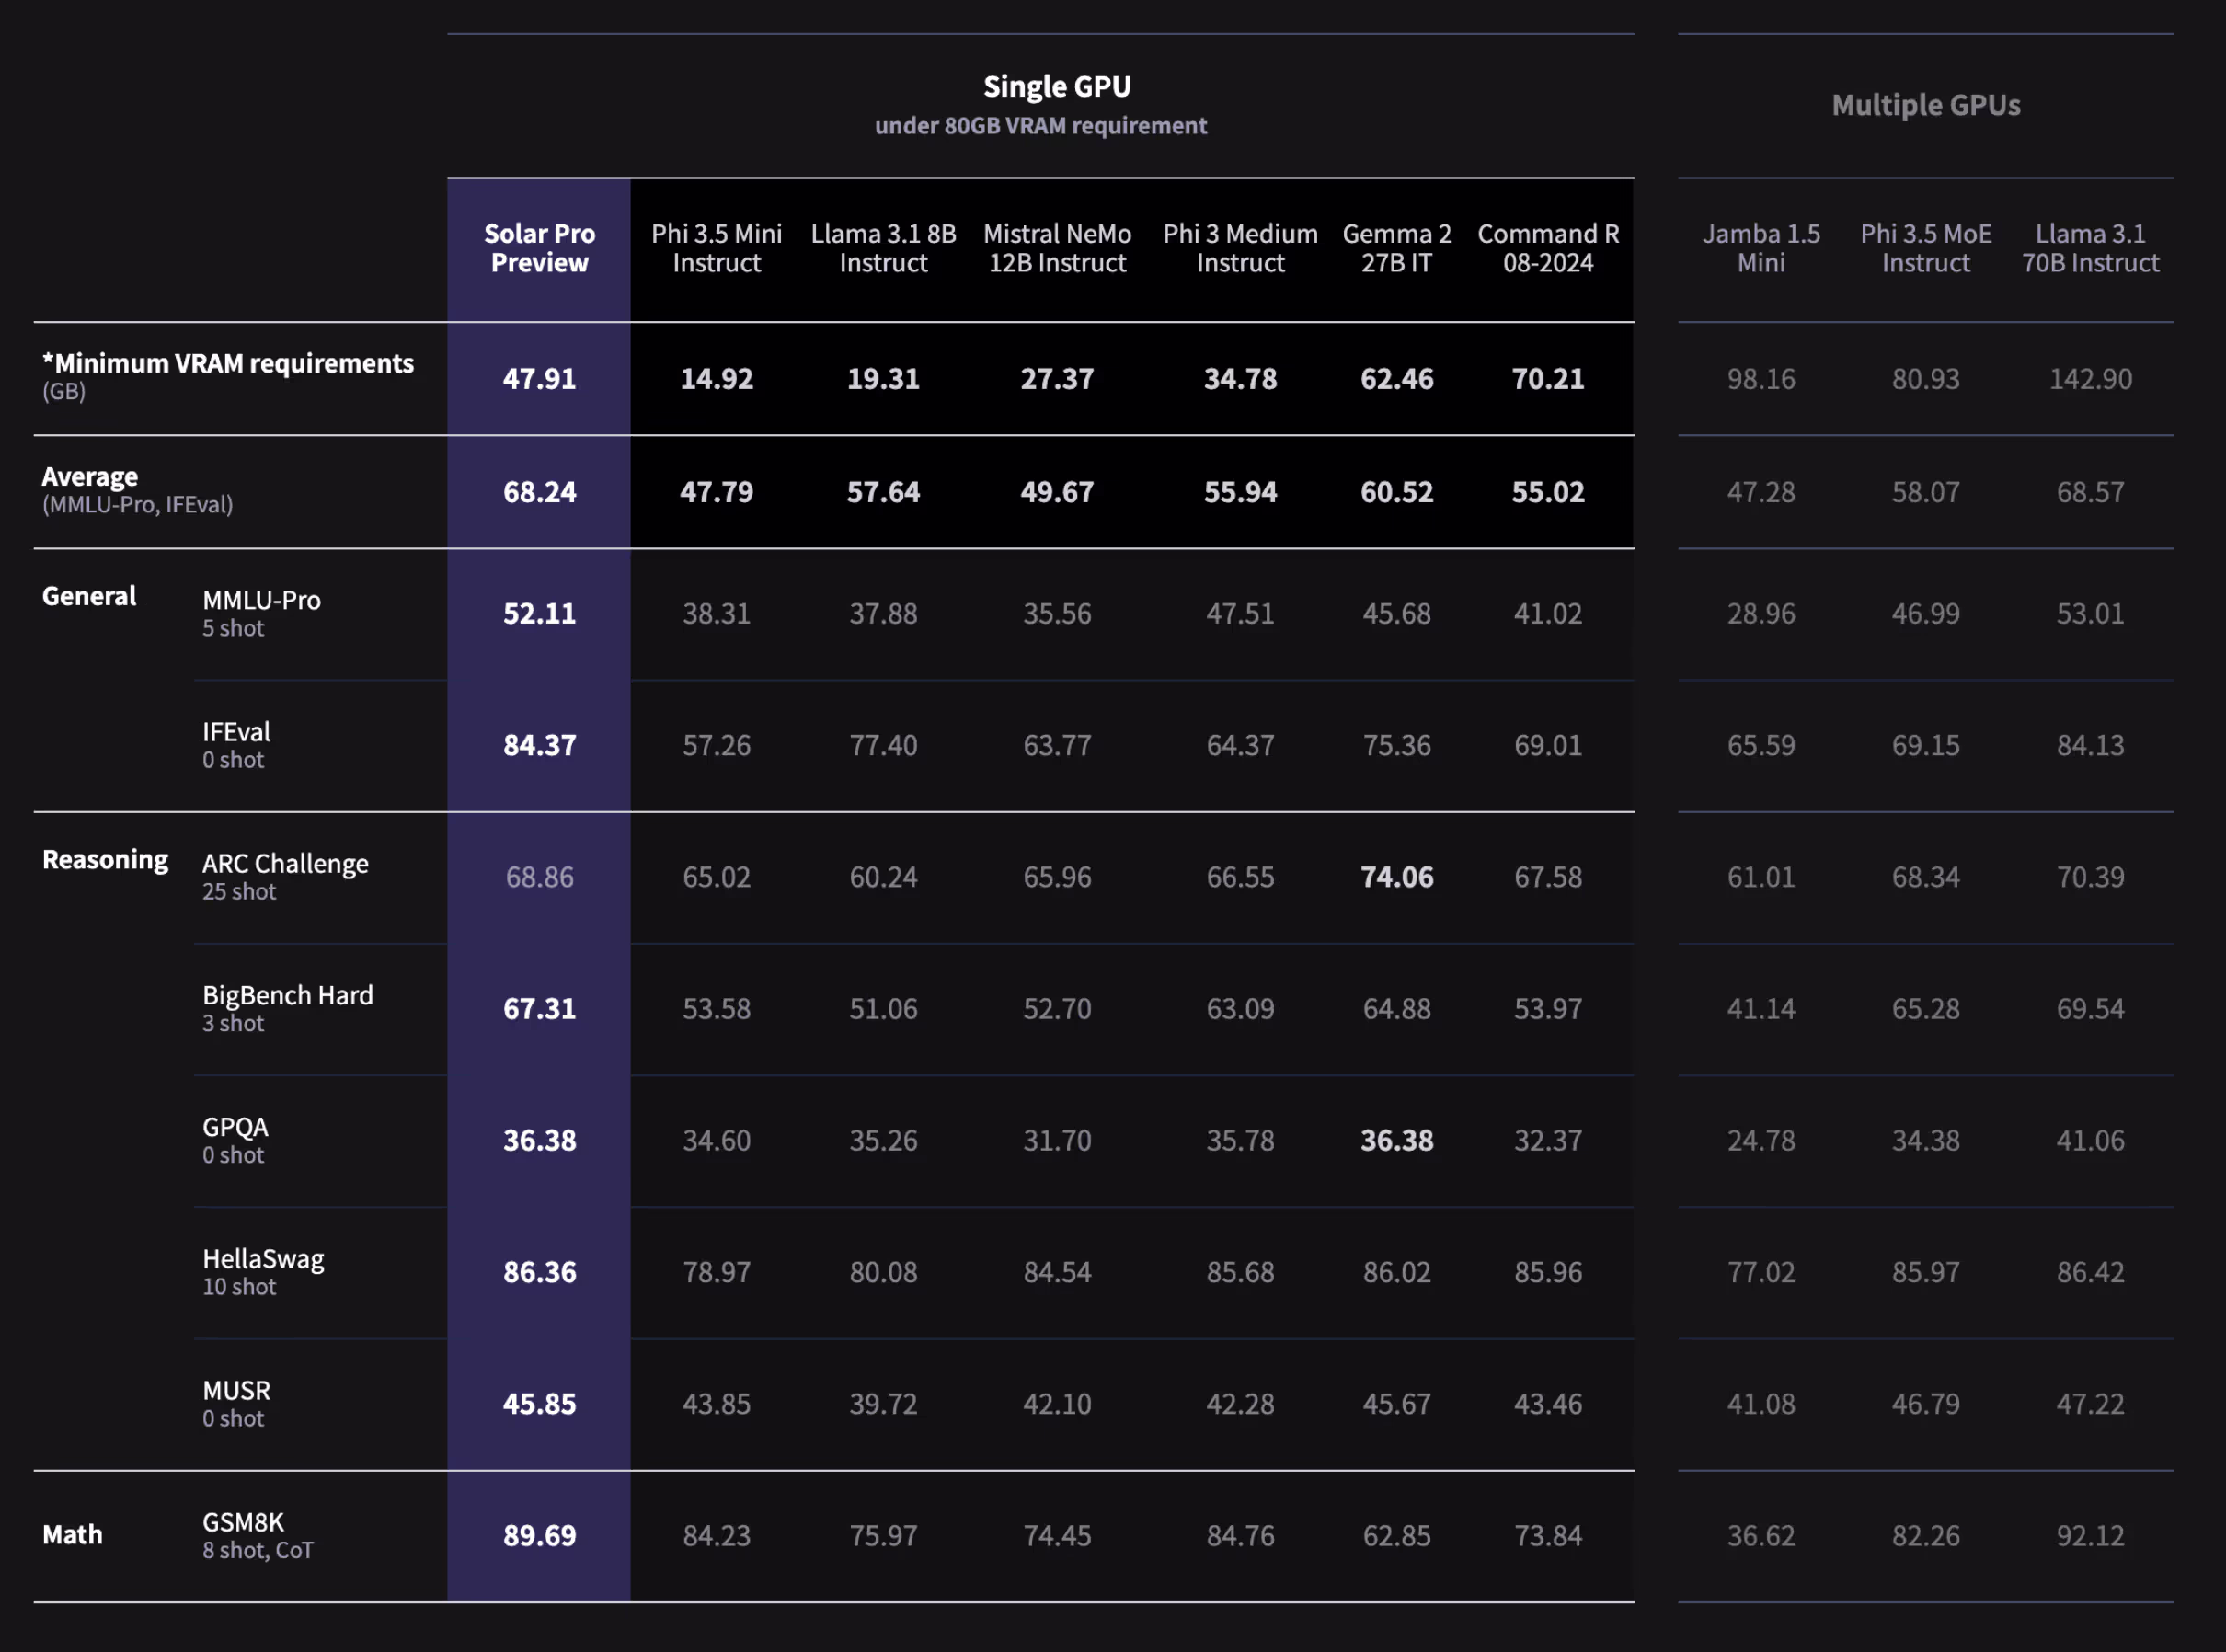Select the Phi 3.5 Mini Instruct header
The width and height of the screenshot is (2226, 1652).
[716, 248]
